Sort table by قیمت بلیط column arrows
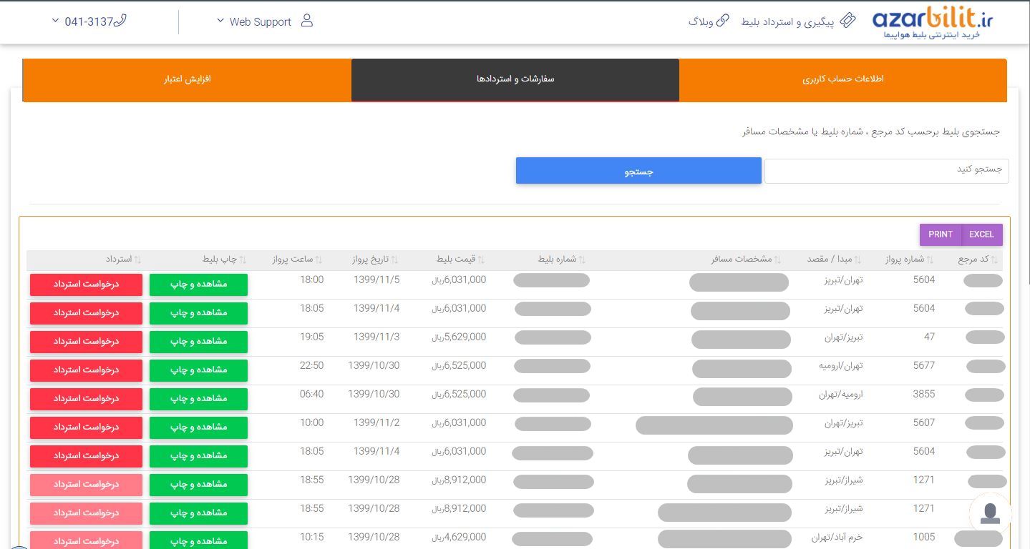 [481, 259]
